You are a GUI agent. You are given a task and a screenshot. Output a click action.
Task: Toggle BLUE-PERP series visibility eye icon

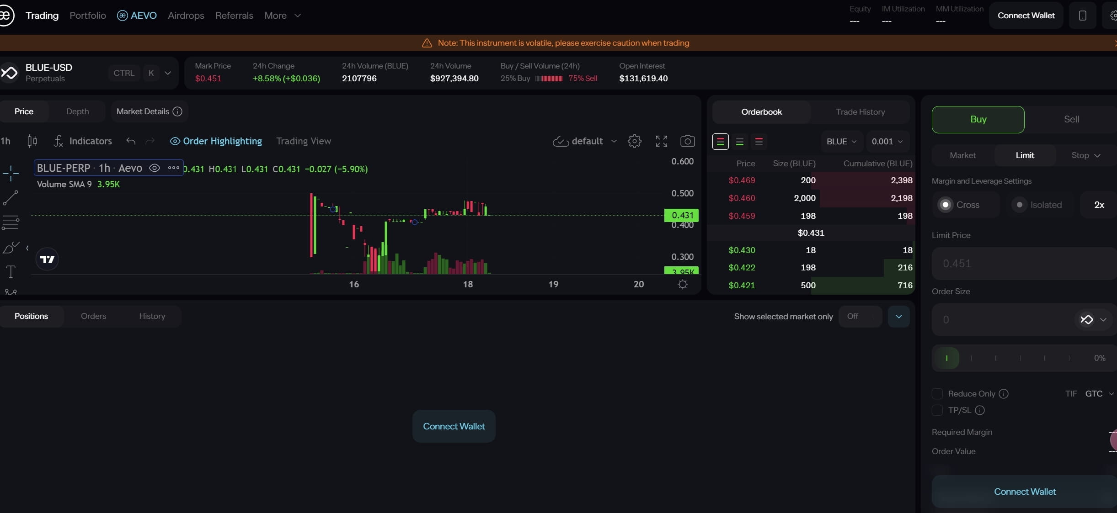click(x=155, y=168)
